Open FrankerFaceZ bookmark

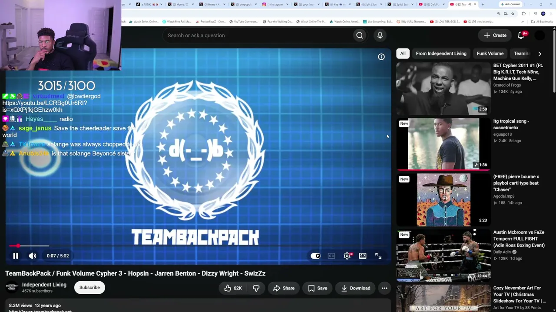(x=211, y=22)
